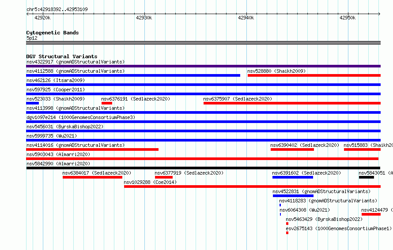Open nsv6064308 (Wu2021) label
This screenshot has width=393, height=250.
(305, 210)
